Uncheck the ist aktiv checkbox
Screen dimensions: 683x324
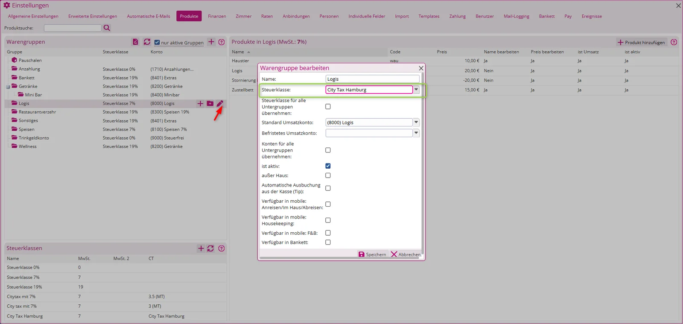(328, 166)
